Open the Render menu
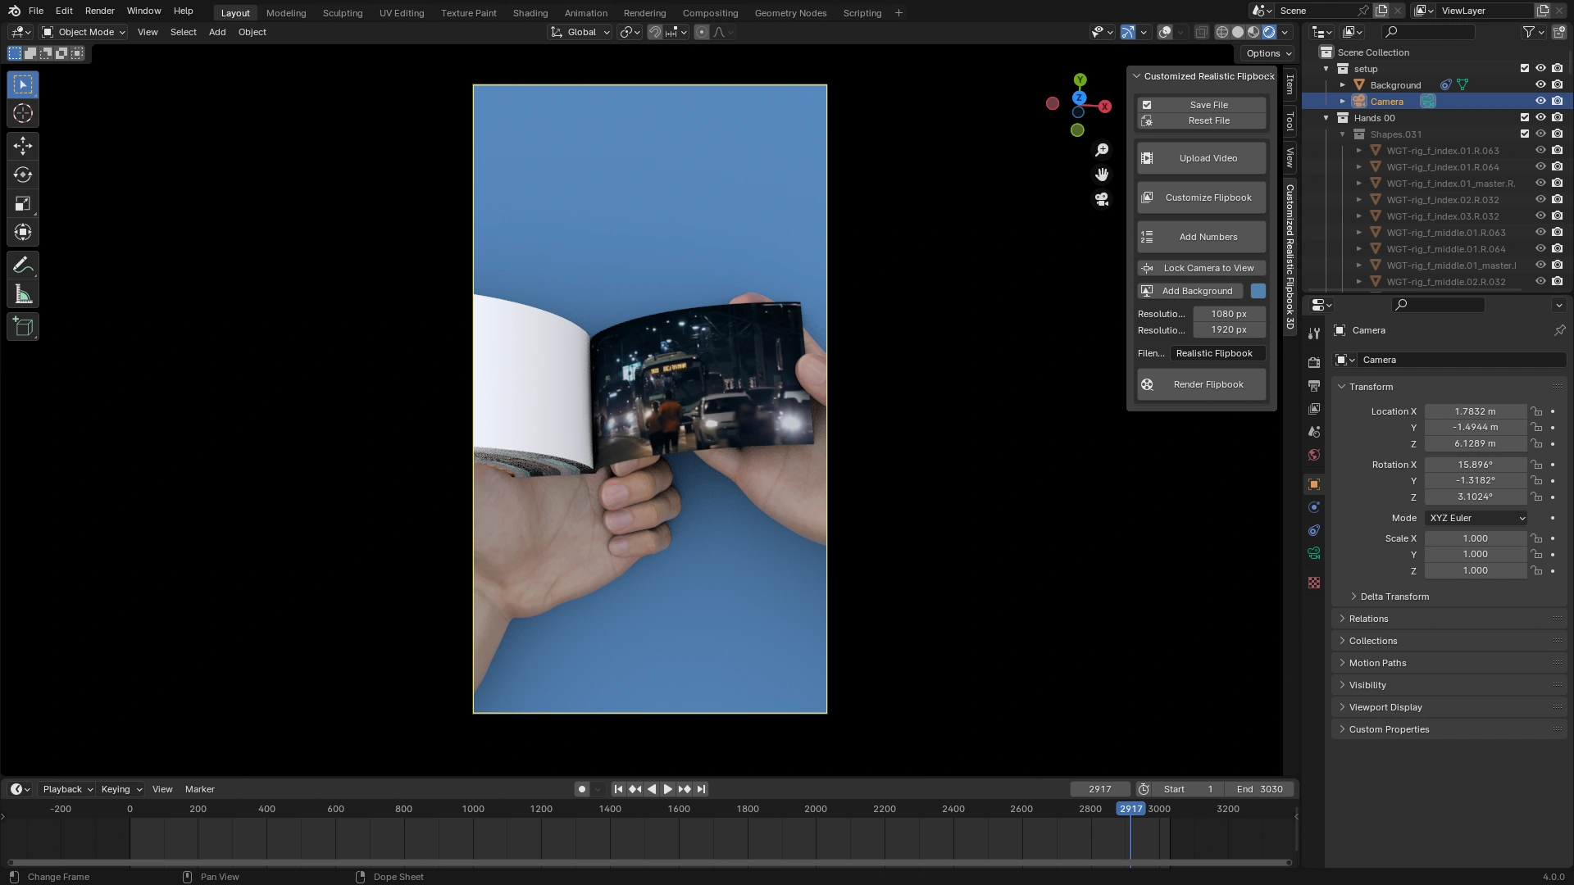Image resolution: width=1574 pixels, height=885 pixels. pyautogui.click(x=99, y=11)
